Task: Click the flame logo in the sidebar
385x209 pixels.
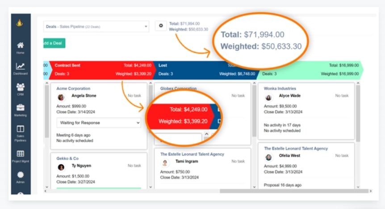Action: (x=20, y=23)
